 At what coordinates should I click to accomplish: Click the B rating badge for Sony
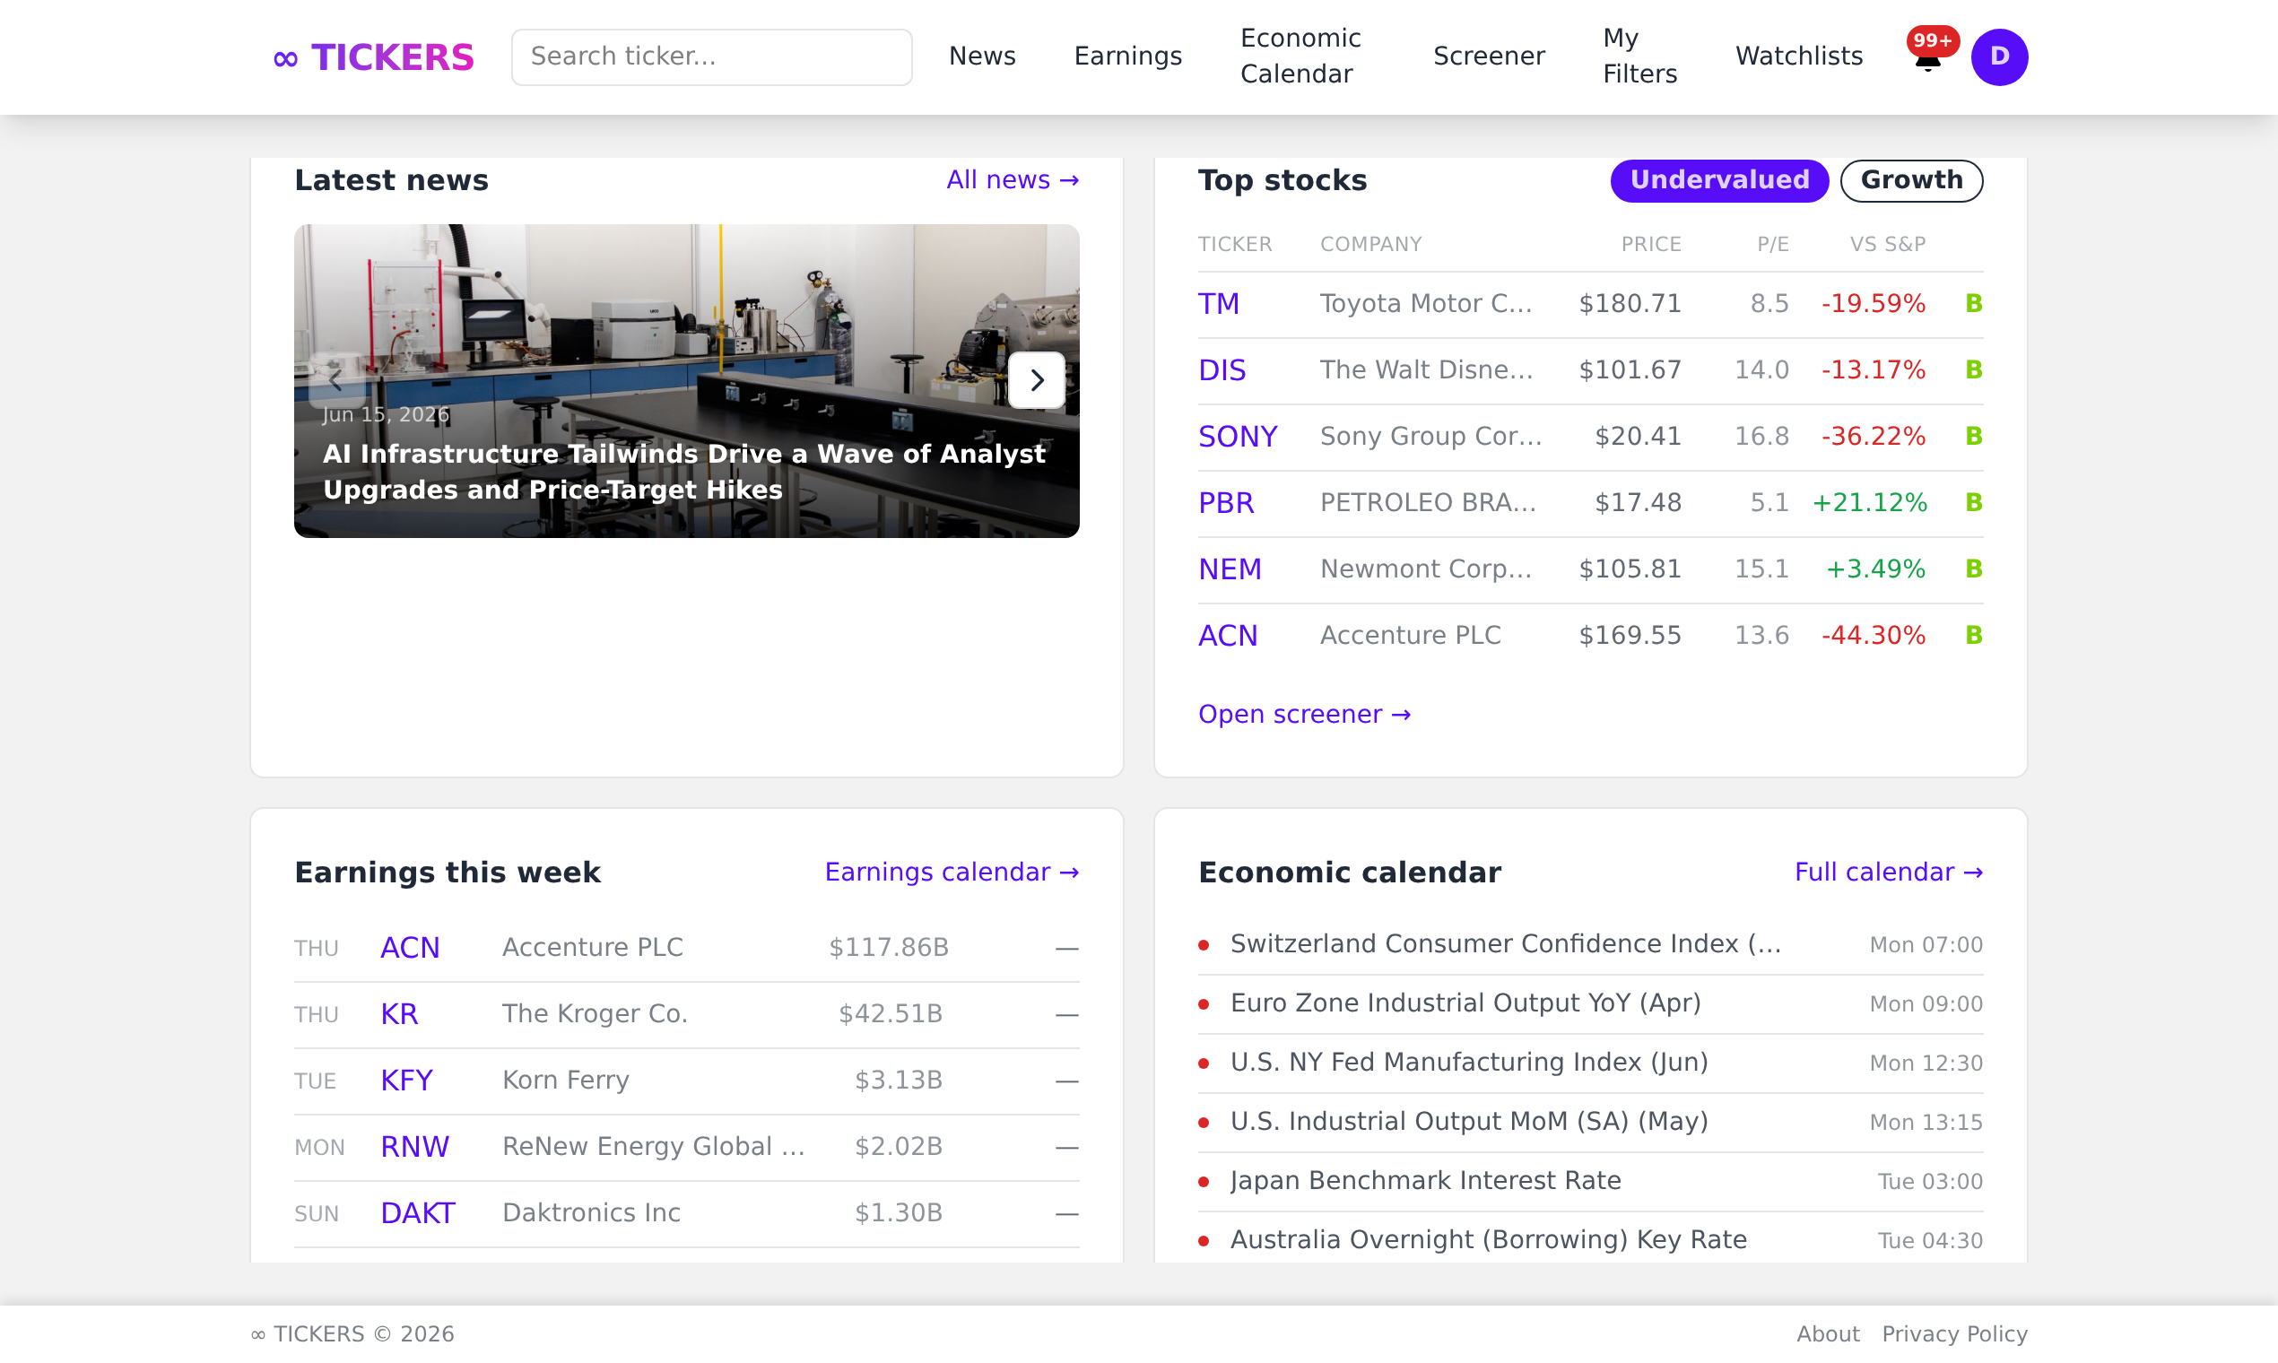pos(1973,437)
